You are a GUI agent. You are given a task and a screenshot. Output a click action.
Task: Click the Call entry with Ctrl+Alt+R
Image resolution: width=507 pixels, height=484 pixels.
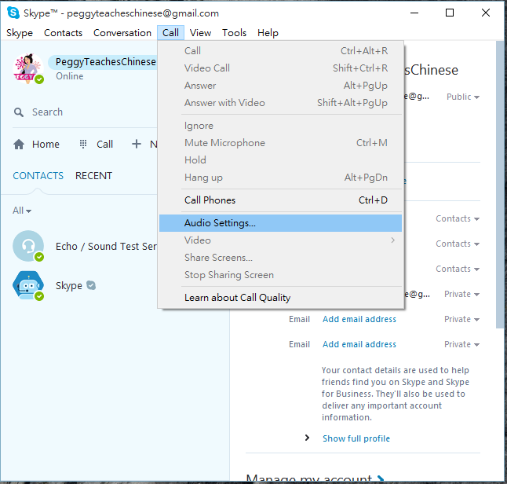click(280, 51)
